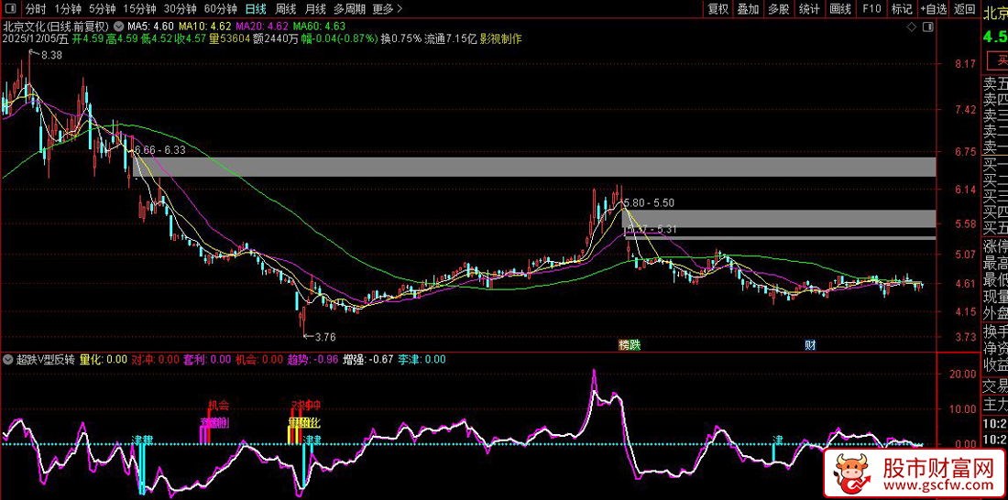Toggle the right side panel icon
Viewport: 1008px width, 500px height.
(927, 27)
